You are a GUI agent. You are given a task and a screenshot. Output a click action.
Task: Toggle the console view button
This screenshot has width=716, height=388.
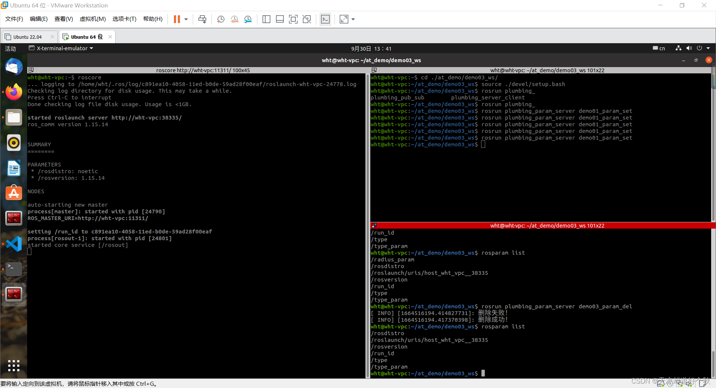[325, 19]
